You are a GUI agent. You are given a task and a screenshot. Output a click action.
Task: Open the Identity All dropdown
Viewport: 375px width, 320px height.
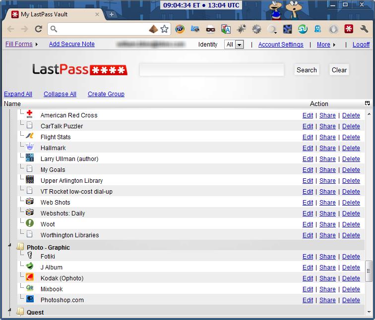click(x=234, y=45)
